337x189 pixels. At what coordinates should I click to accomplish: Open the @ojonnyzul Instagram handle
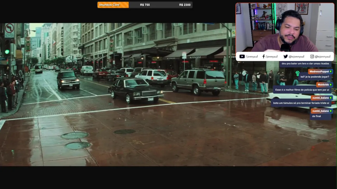tap(323, 56)
